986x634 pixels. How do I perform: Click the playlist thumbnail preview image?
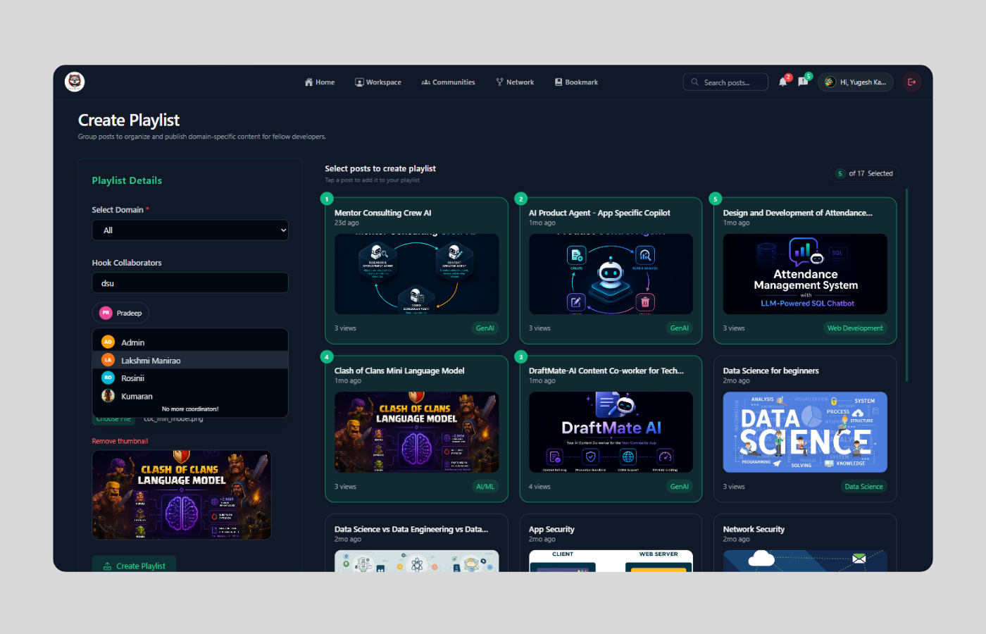tap(182, 495)
